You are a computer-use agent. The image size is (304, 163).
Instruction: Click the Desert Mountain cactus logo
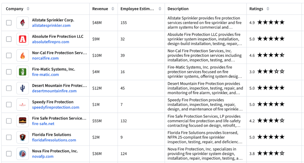23,88
